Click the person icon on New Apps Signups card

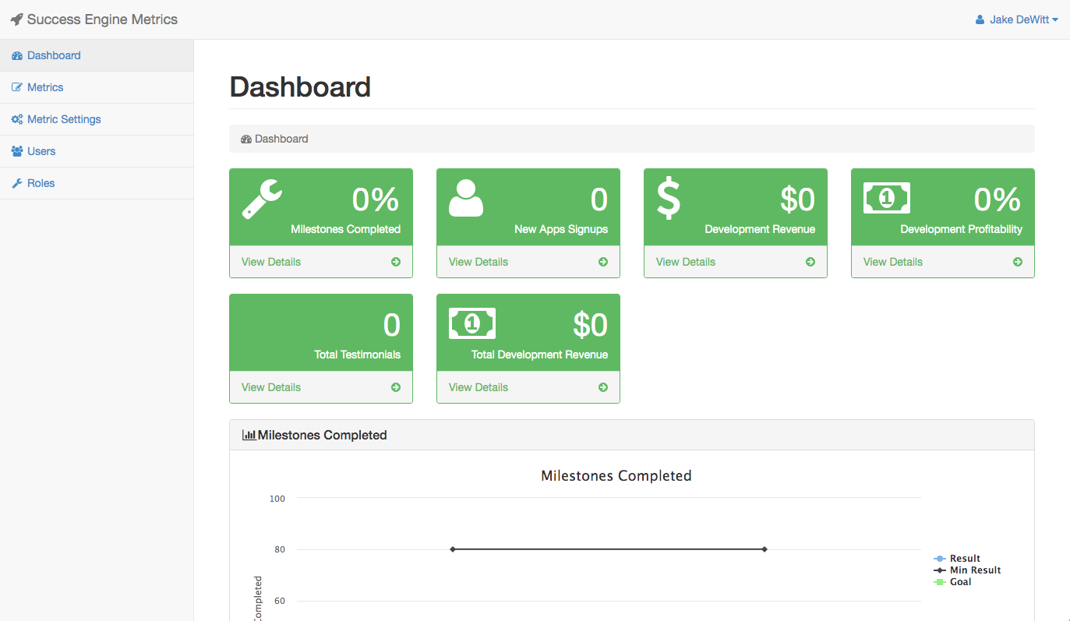(466, 198)
